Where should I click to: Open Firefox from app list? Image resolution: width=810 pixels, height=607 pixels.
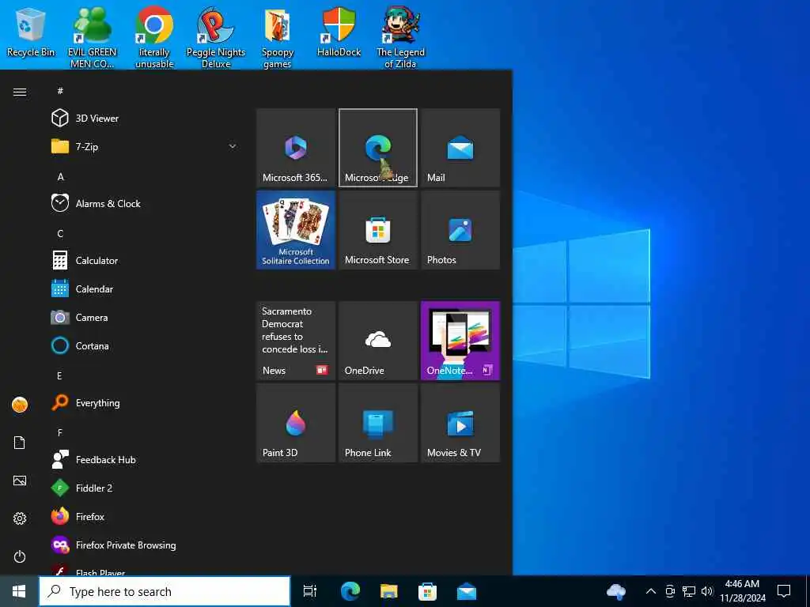pyautogui.click(x=145, y=516)
